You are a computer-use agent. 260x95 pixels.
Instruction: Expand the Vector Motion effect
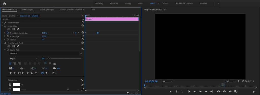point(2,23)
